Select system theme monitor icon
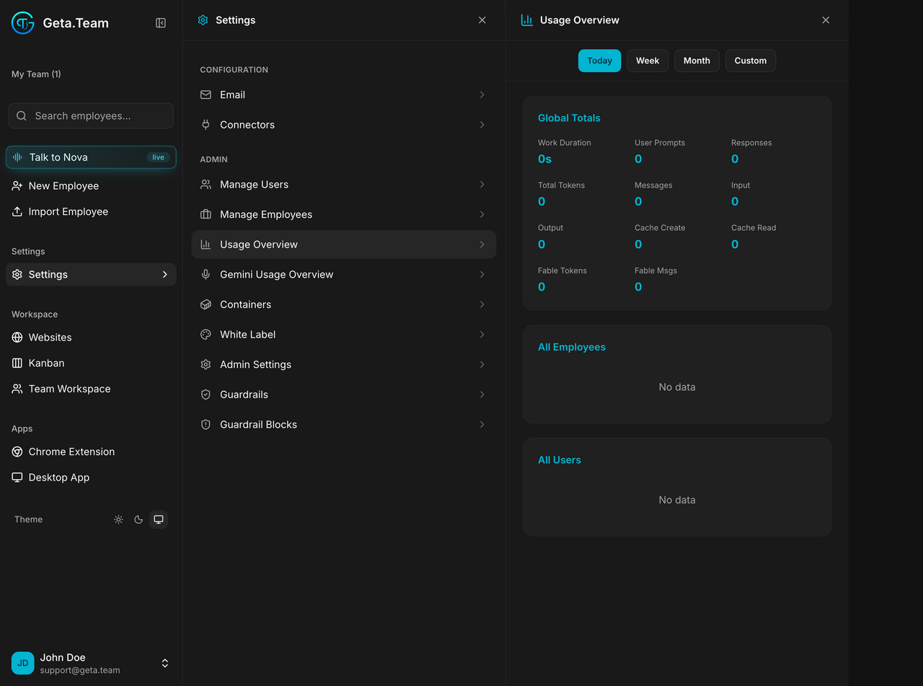 tap(159, 519)
